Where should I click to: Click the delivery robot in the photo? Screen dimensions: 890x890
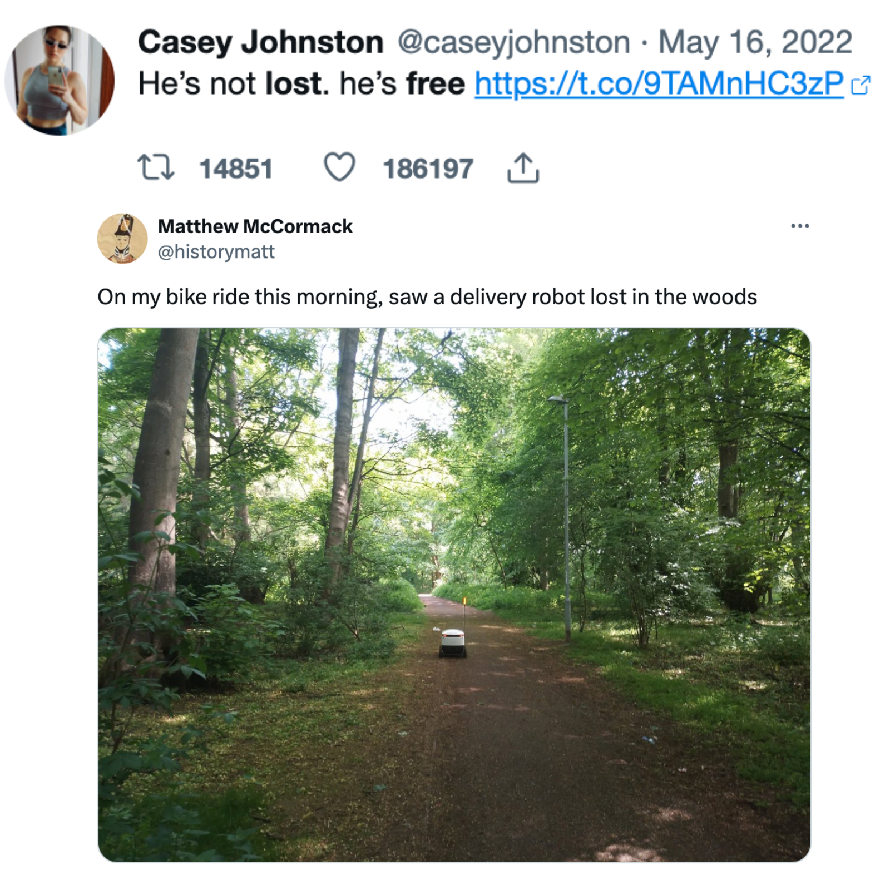pyautogui.click(x=453, y=642)
